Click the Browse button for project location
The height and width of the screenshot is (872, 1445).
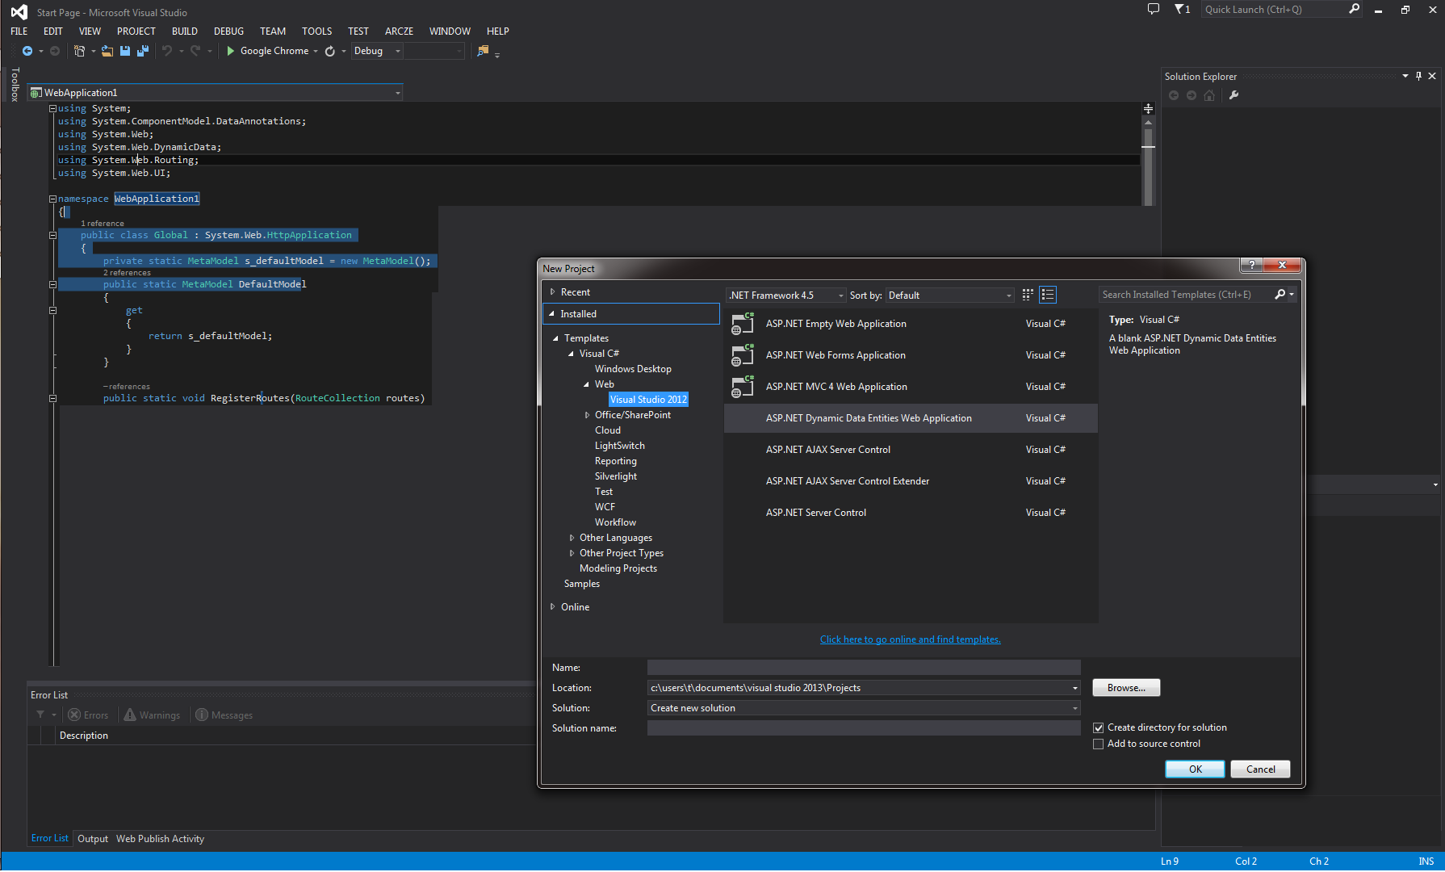tap(1125, 687)
